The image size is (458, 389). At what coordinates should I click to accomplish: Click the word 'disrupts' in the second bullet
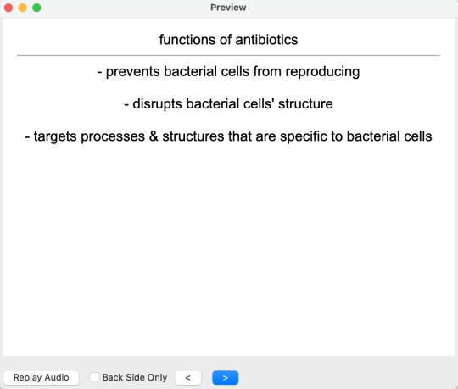(157, 104)
